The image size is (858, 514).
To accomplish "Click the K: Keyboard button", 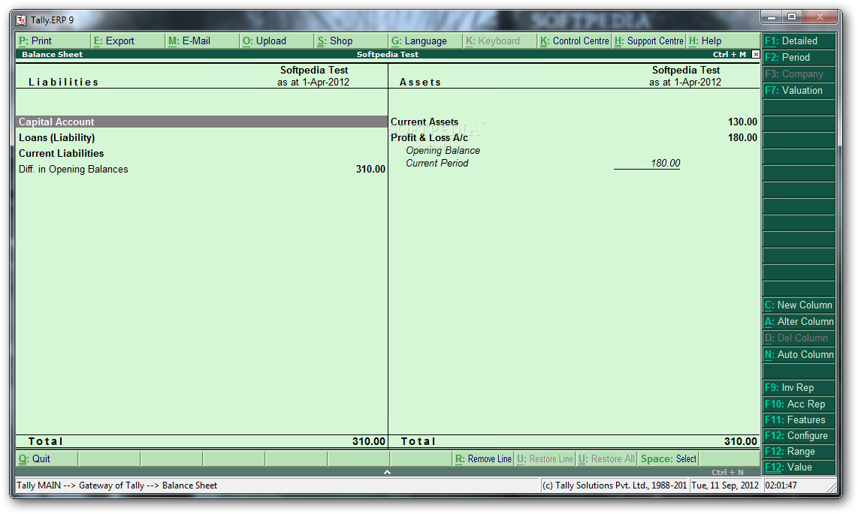I will pyautogui.click(x=500, y=41).
